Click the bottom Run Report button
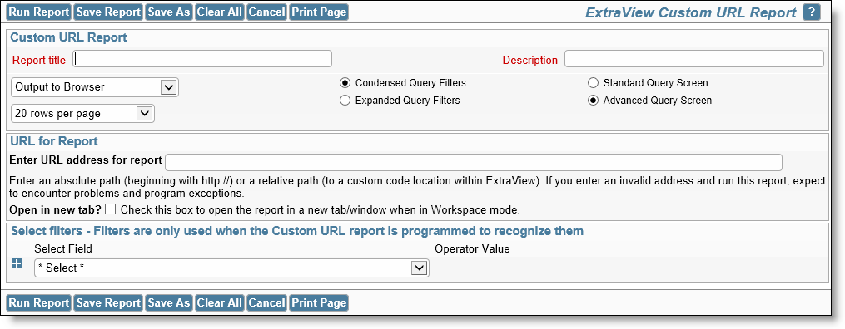 tap(39, 303)
